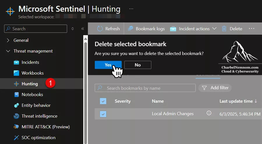Screen dimensions: 262x144
Task: Open MITRE ATT&CK (Preview)
Action: (46, 127)
